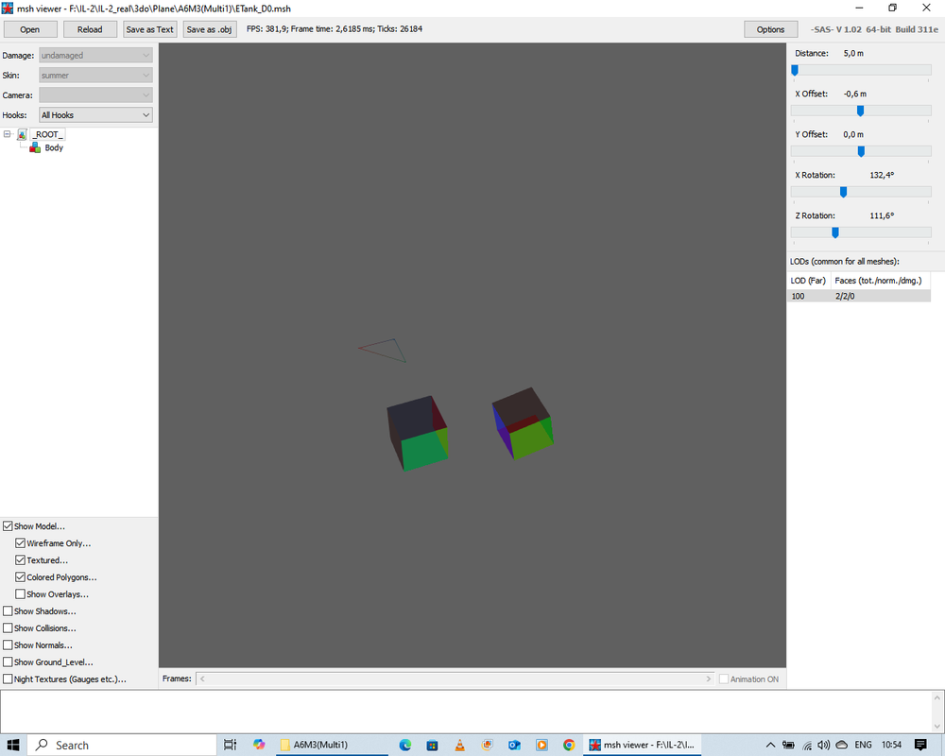The width and height of the screenshot is (945, 756).
Task: Reload the current mesh file
Action: 90,29
